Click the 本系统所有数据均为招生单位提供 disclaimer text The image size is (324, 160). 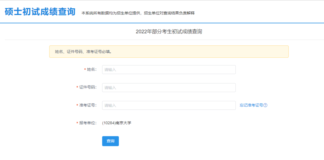coord(111,13)
